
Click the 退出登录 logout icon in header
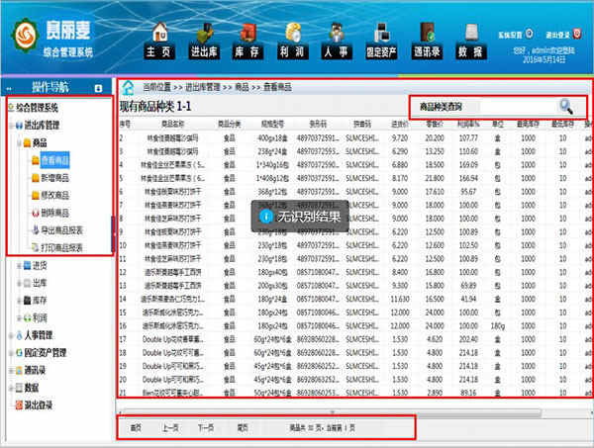(576, 34)
